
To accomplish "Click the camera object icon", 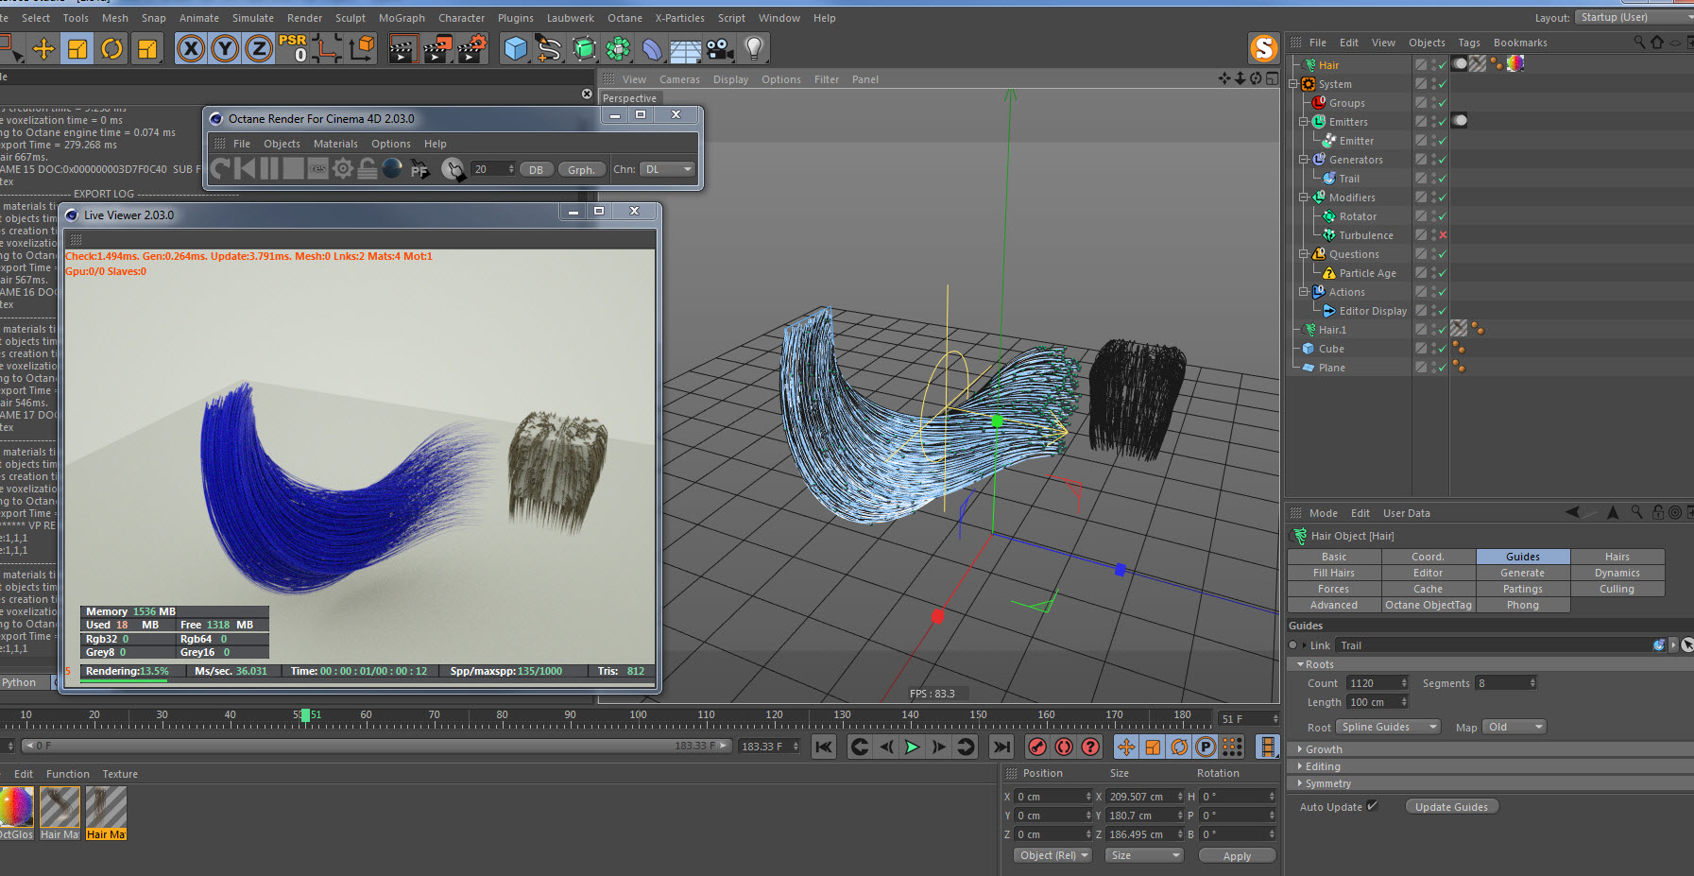I will pos(720,48).
